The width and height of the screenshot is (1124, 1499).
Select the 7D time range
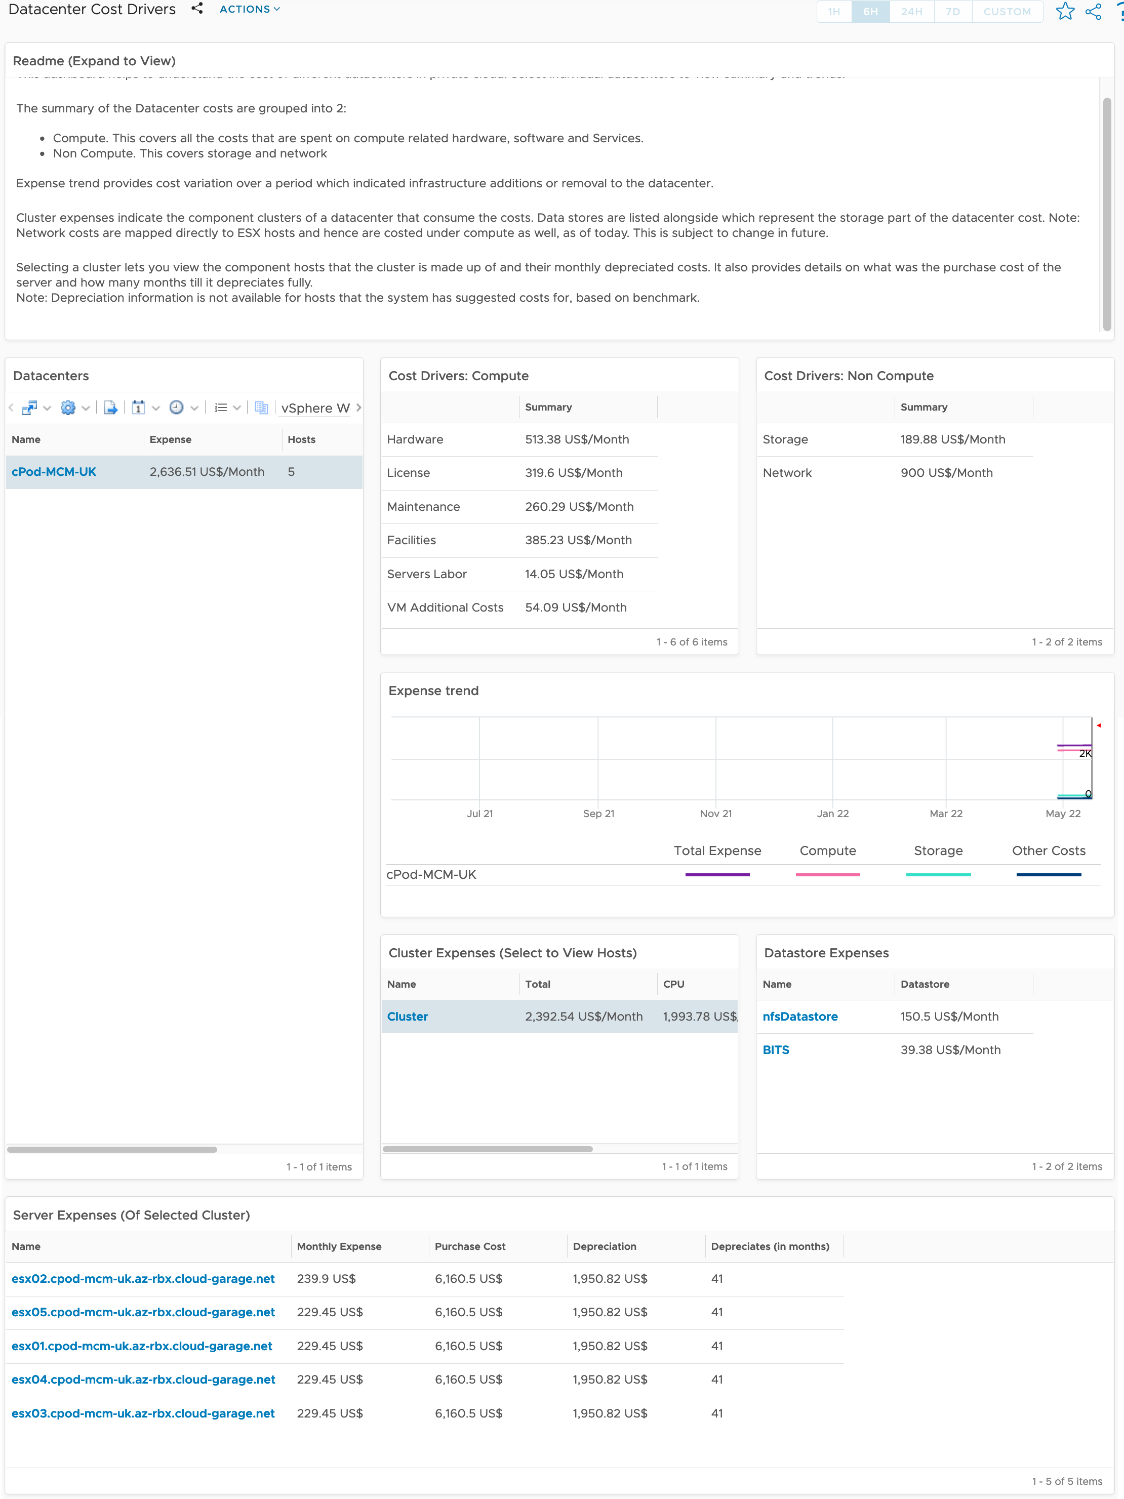pos(952,12)
